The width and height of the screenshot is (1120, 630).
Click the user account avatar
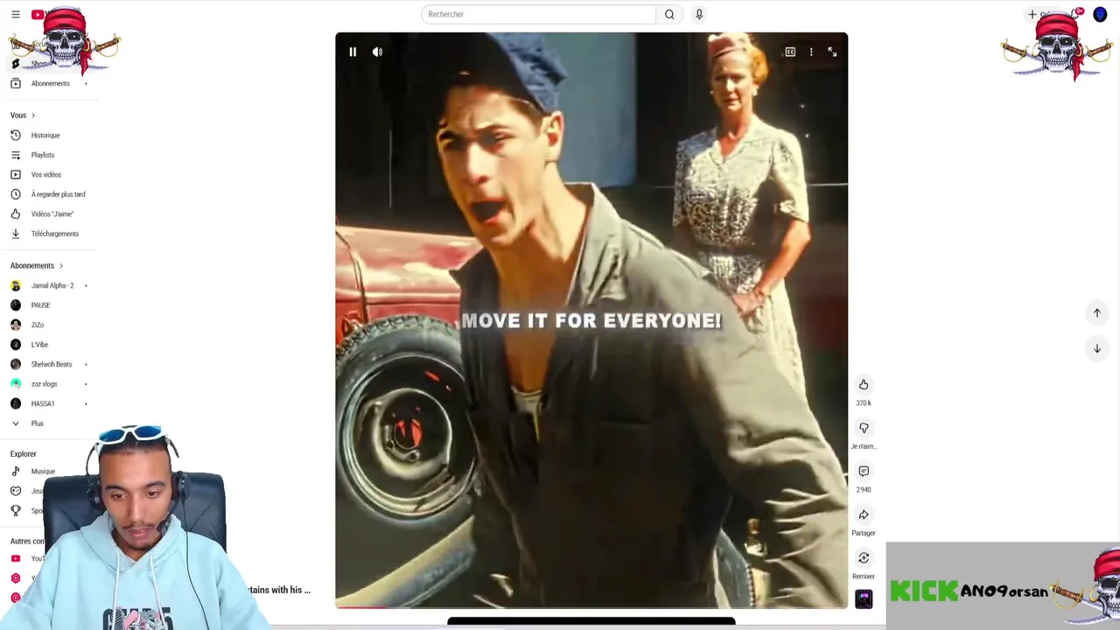1100,14
